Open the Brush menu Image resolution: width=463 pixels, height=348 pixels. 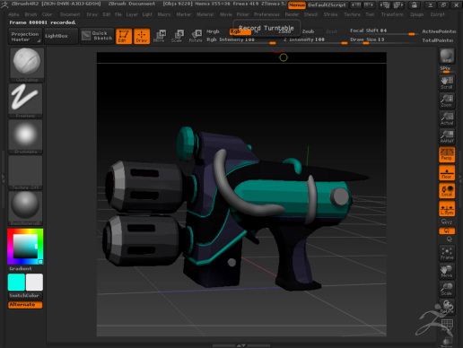[31, 14]
